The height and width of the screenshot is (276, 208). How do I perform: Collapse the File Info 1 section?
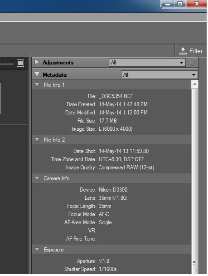(x=37, y=85)
